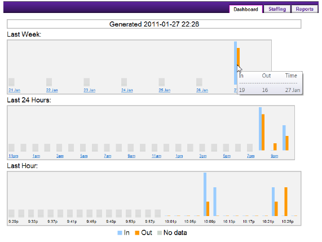Open the 25 Jan day link
This screenshot has width=322, height=242.
pyautogui.click(x=165, y=90)
